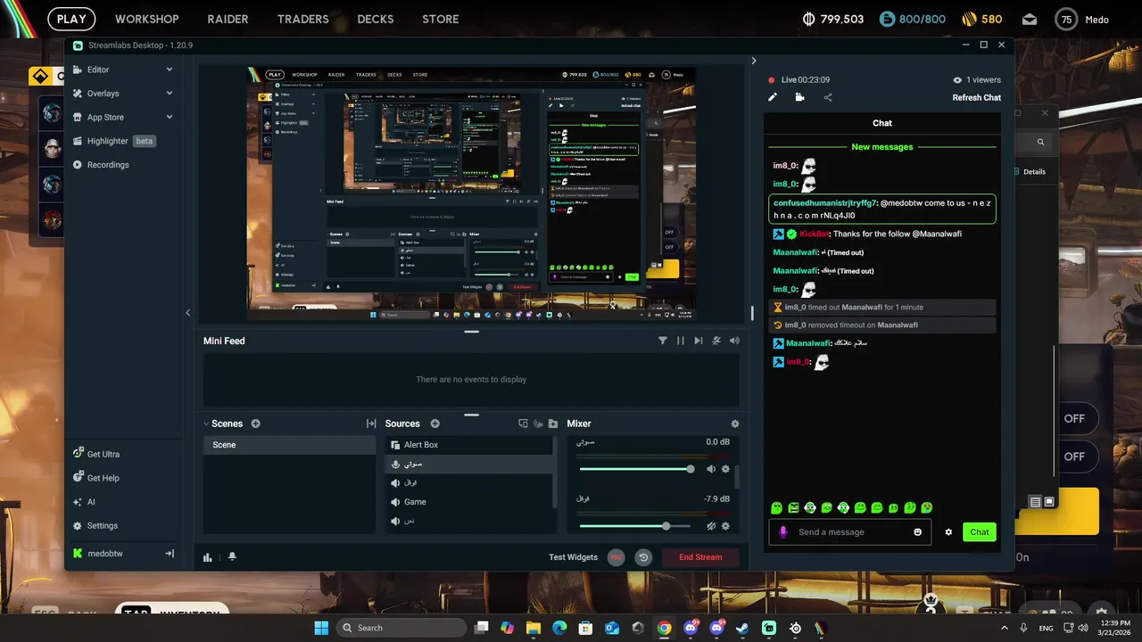Skip the current alert in Mini Feed

(699, 341)
